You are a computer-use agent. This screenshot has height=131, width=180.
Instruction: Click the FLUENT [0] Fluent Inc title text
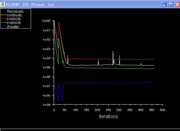[30, 5]
